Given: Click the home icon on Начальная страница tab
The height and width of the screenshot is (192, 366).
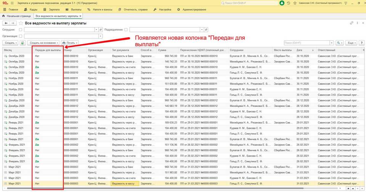Looking at the screenshot, I should pyautogui.click(x=3, y=16).
